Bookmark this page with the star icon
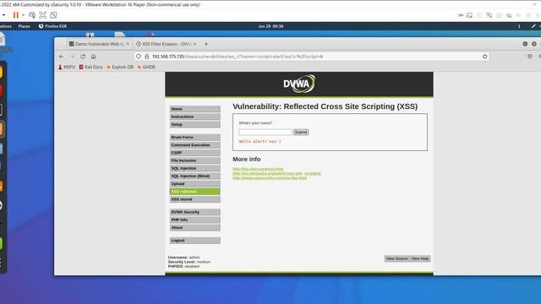Viewport: 541px width, 304px height. tap(484, 57)
